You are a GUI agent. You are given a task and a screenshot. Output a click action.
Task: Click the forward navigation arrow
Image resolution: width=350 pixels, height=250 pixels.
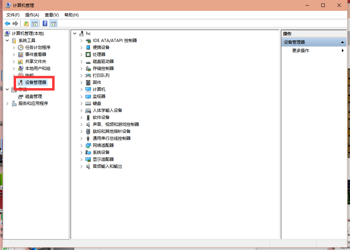click(15, 23)
